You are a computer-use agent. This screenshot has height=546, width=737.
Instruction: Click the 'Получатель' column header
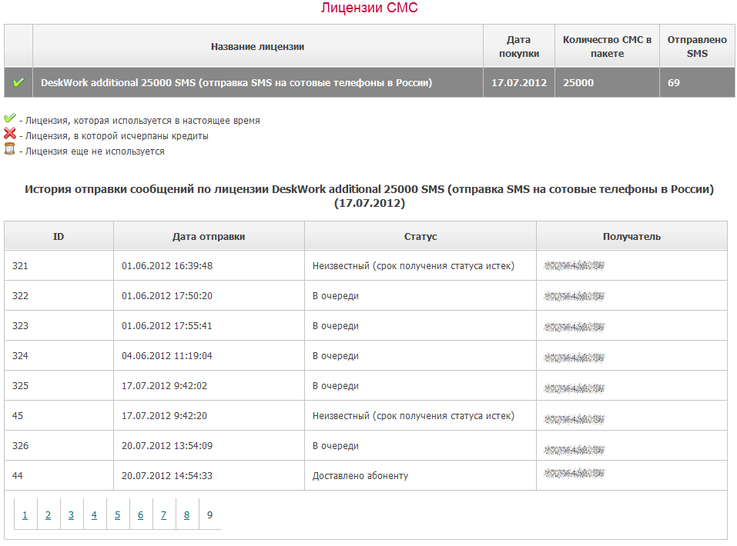click(631, 236)
